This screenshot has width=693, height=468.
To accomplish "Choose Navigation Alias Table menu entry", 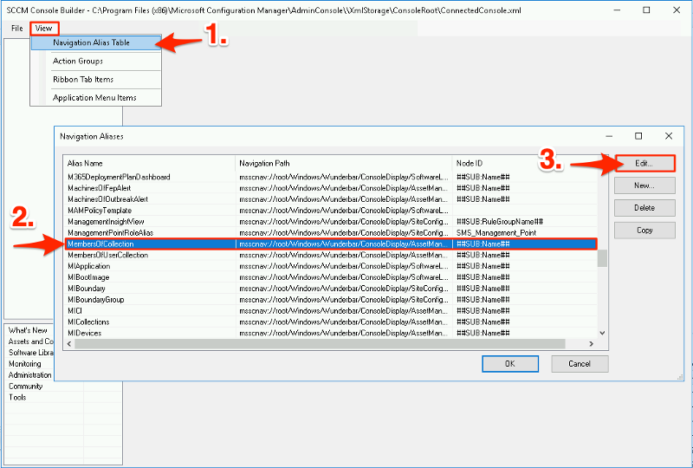I will [96, 42].
